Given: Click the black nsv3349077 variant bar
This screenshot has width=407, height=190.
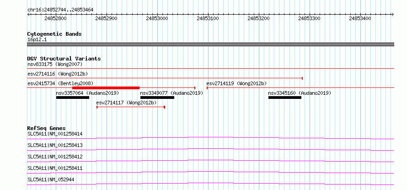Looking at the screenshot, I should pos(157,98).
